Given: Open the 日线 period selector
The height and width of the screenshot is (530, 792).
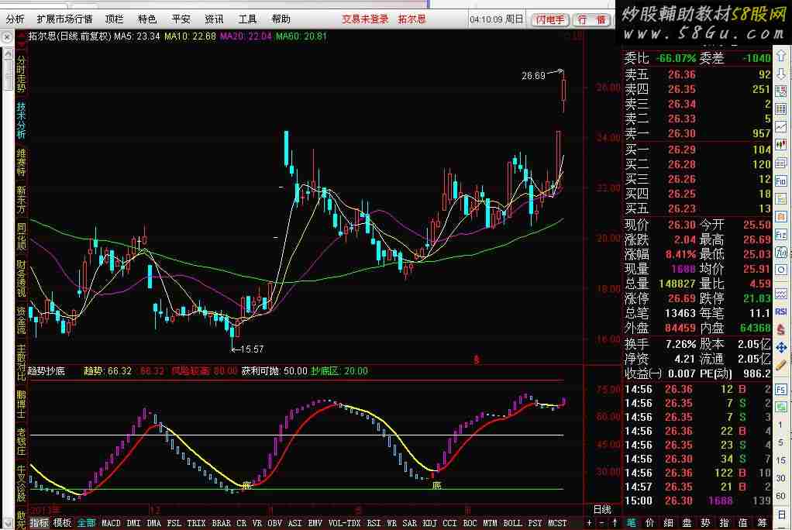Looking at the screenshot, I should click(602, 509).
